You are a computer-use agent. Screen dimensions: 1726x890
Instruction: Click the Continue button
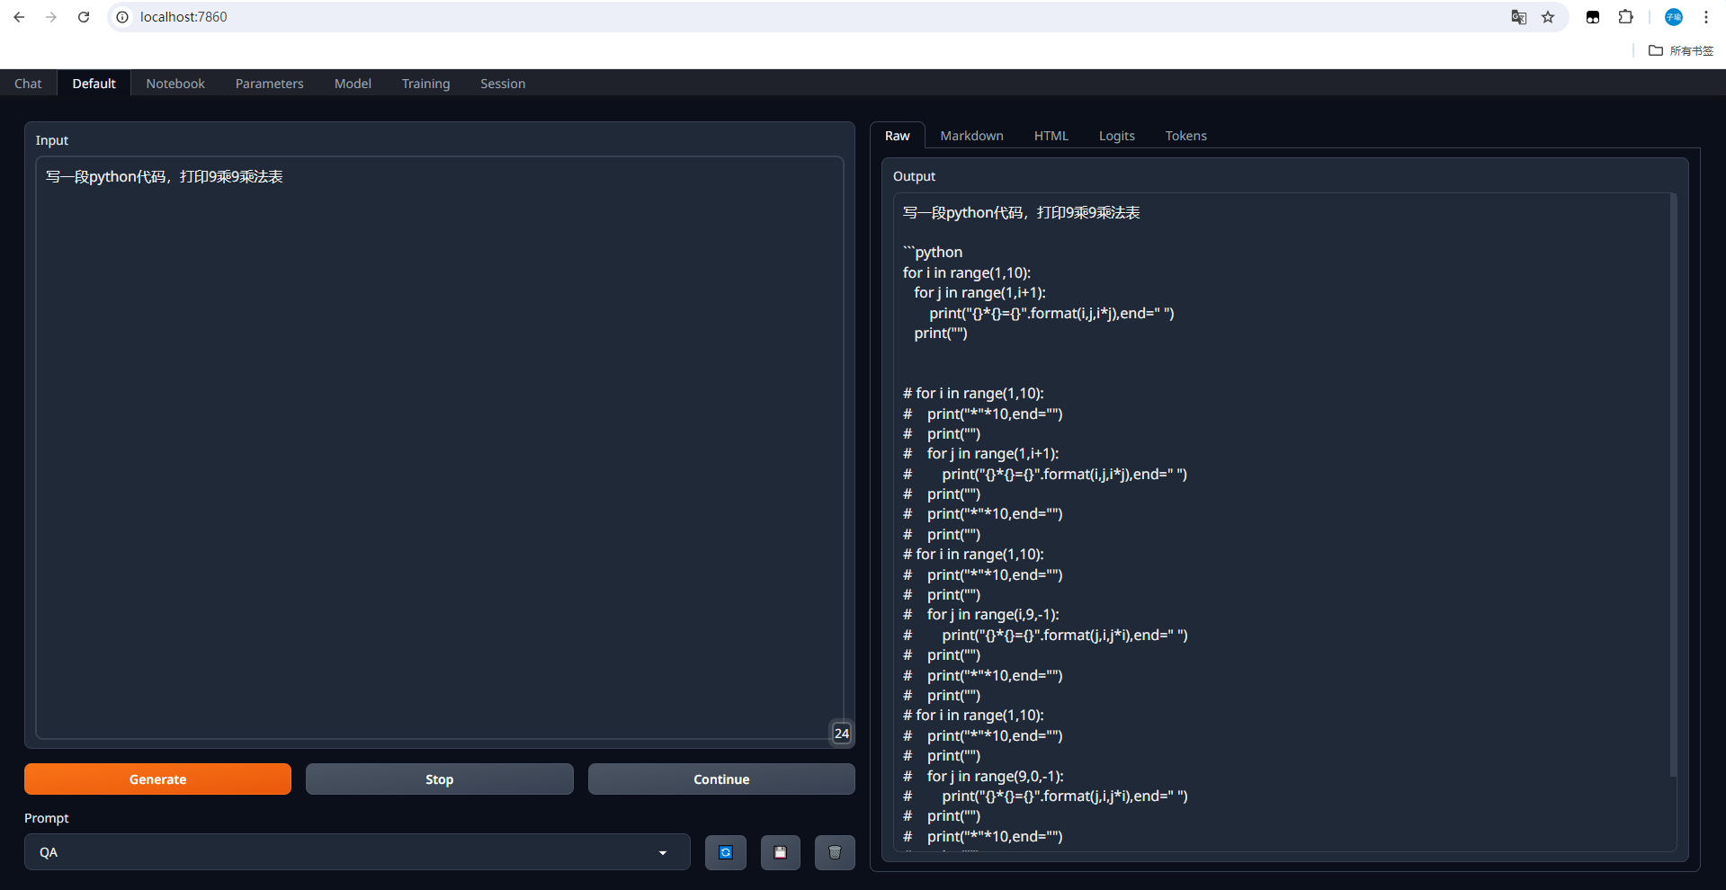click(x=721, y=779)
